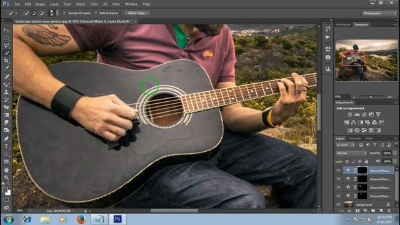This screenshot has height=225, width=400.
Task: Select the Hand tool
Action: pyautogui.click(x=6, y=169)
